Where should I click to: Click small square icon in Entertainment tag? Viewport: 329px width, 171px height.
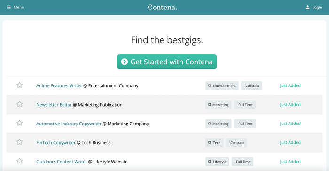coord(210,85)
